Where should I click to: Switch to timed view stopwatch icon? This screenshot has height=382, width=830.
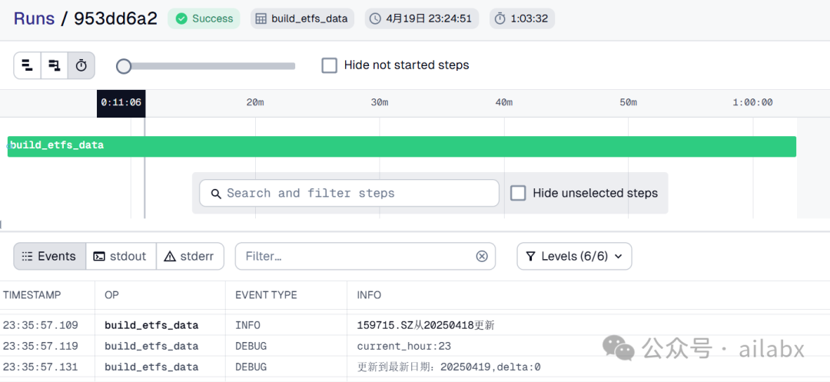[x=81, y=65]
